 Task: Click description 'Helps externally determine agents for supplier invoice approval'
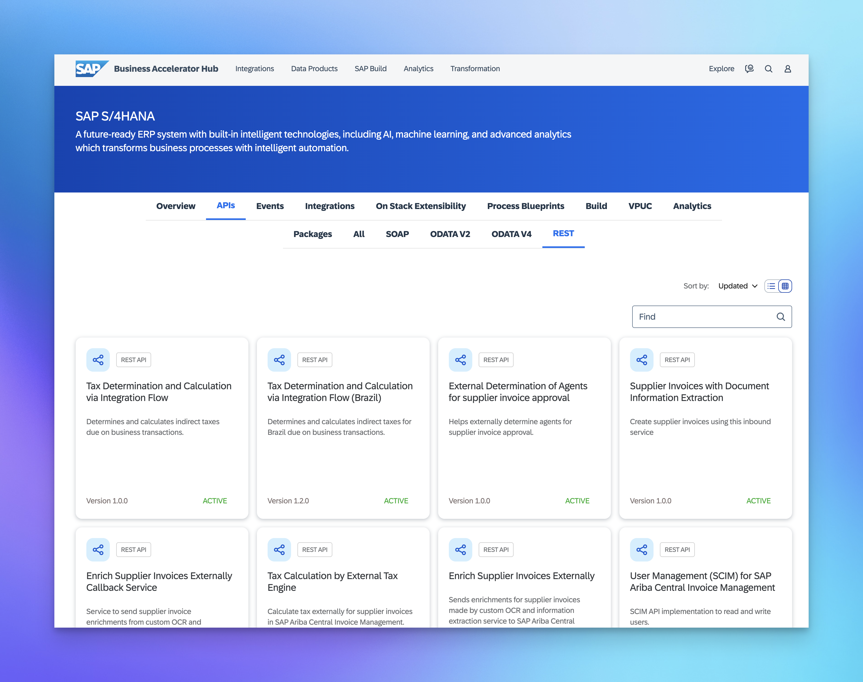pyautogui.click(x=510, y=427)
